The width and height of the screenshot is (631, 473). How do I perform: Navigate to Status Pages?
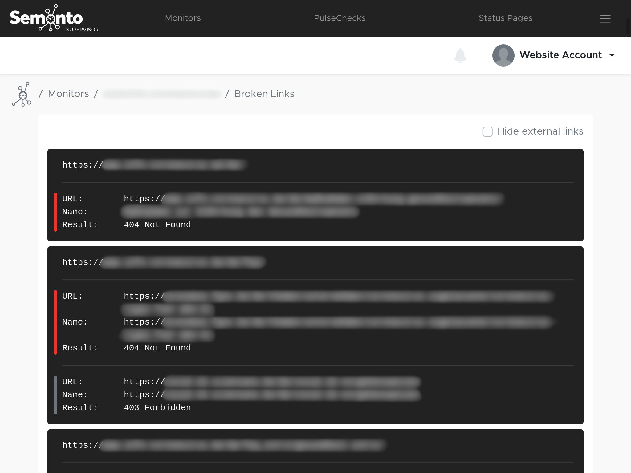point(505,18)
